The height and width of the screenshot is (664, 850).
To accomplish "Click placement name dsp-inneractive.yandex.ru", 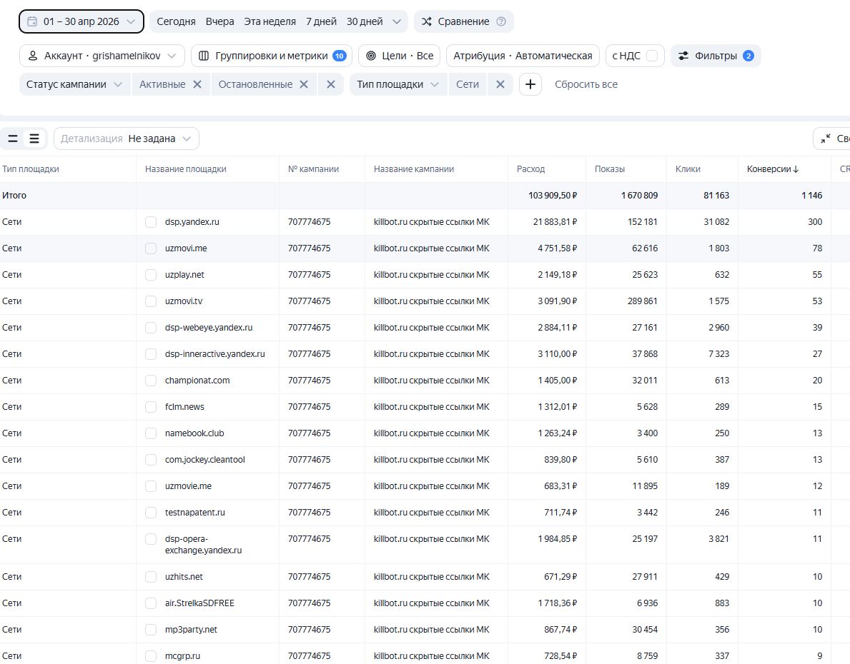I will click(x=214, y=354).
